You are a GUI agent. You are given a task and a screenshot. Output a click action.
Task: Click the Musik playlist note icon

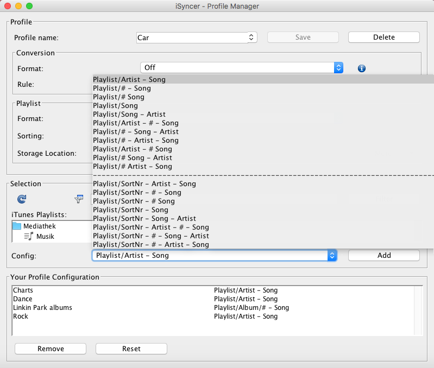(28, 236)
